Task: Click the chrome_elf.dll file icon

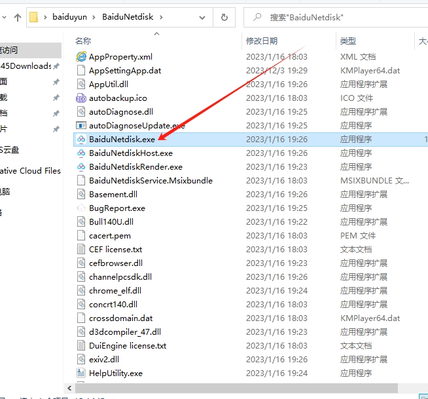Action: point(81,290)
